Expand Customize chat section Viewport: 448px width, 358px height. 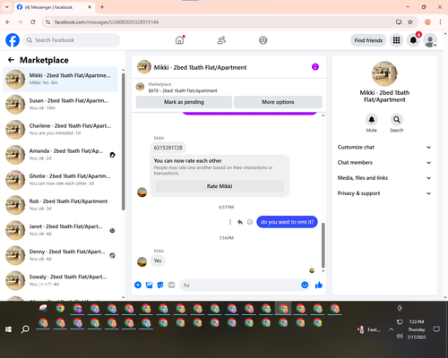pos(384,147)
